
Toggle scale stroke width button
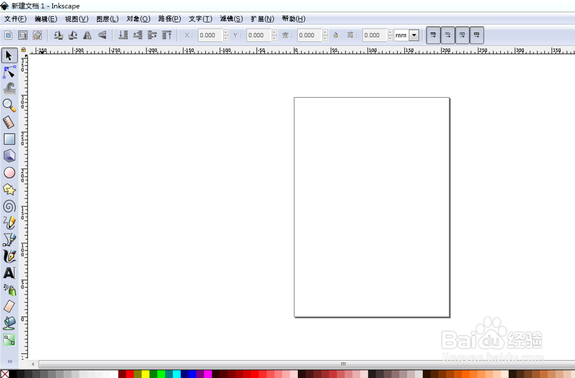tap(433, 35)
